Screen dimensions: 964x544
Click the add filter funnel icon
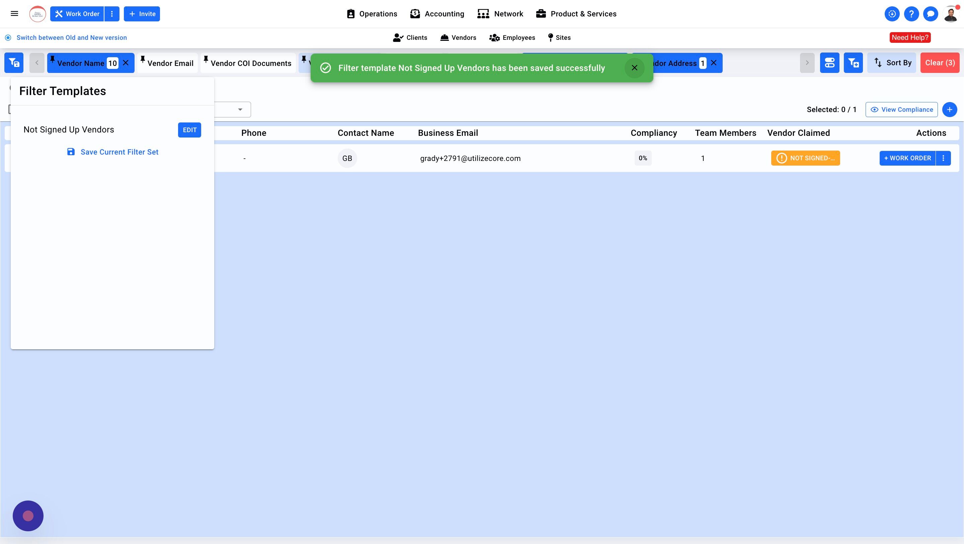[x=853, y=63]
